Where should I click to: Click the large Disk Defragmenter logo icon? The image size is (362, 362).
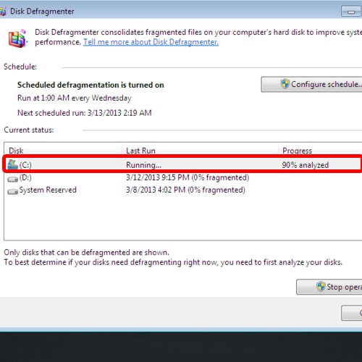pos(17,38)
